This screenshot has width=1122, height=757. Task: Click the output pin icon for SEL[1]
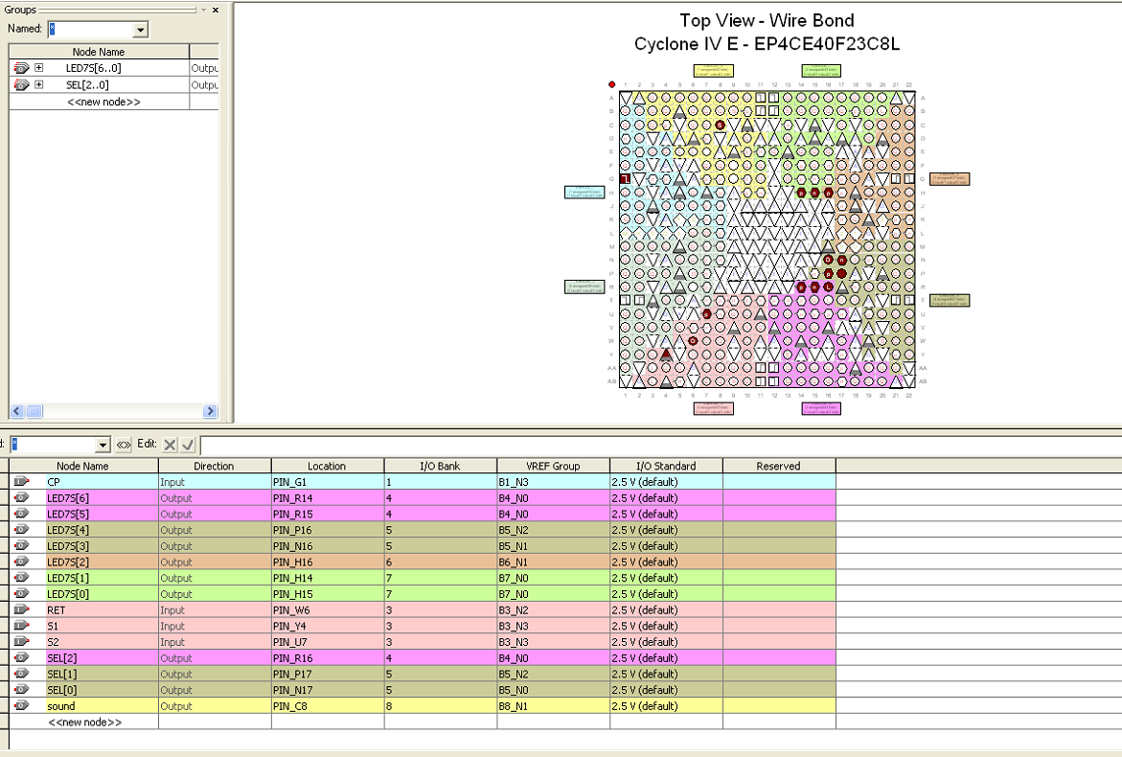point(21,674)
